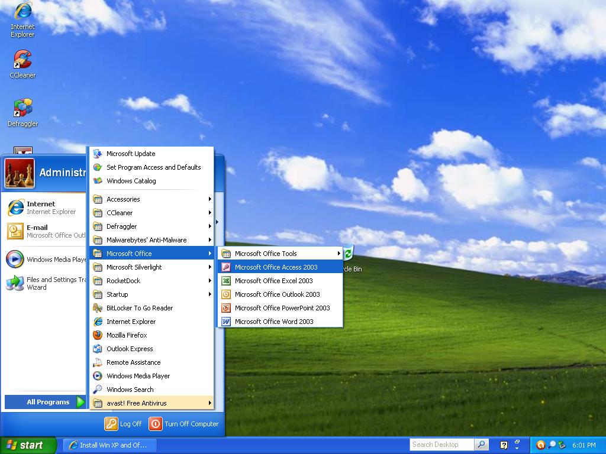
Task: Click Turn Off Computer button
Action: 183,424
